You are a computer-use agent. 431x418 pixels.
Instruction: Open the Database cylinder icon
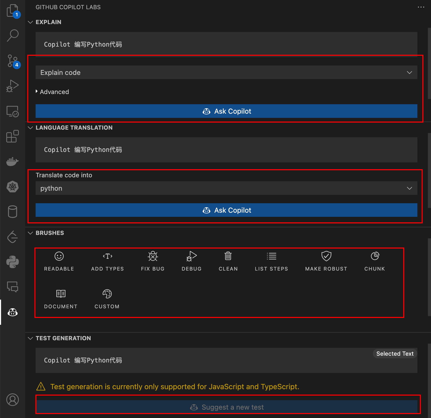coord(13,212)
